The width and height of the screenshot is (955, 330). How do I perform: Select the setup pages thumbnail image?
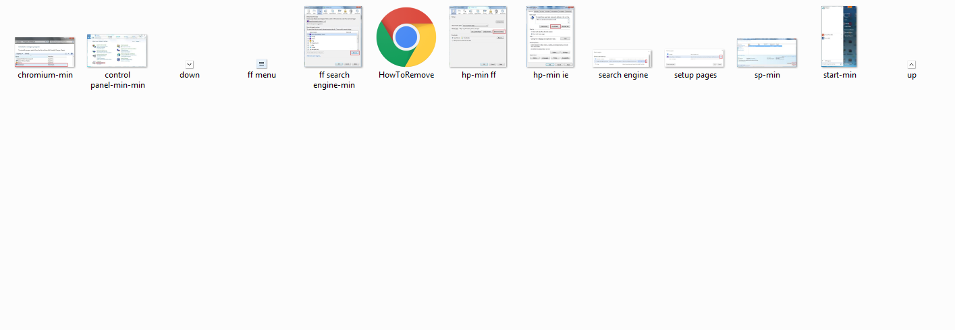[x=694, y=58]
